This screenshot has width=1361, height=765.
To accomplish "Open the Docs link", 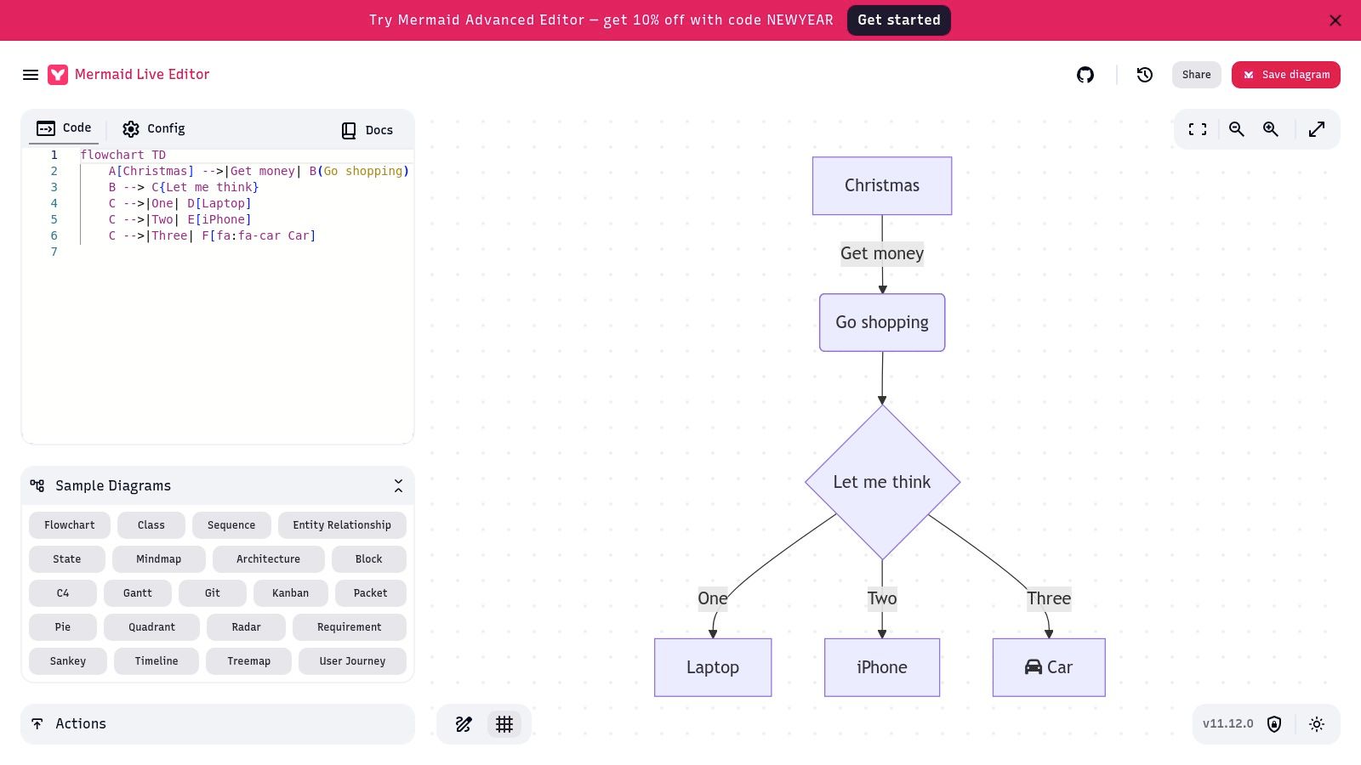I will coord(367,130).
